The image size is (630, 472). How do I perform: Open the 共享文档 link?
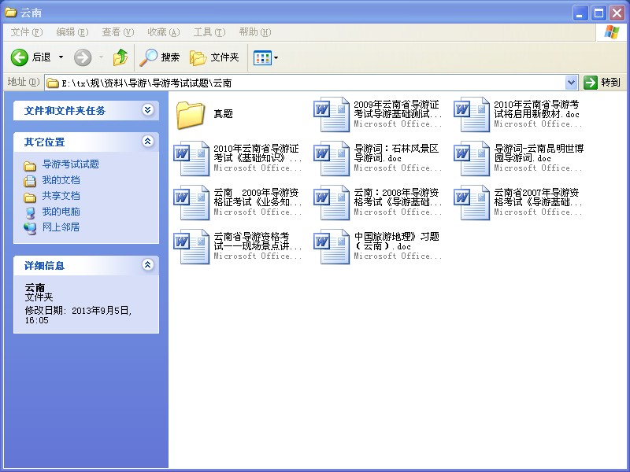click(61, 195)
